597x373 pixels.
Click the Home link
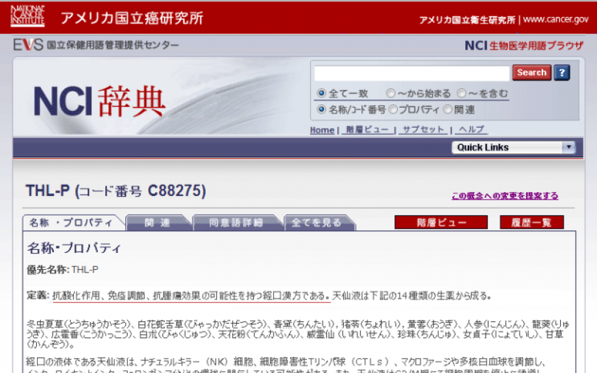(x=322, y=130)
